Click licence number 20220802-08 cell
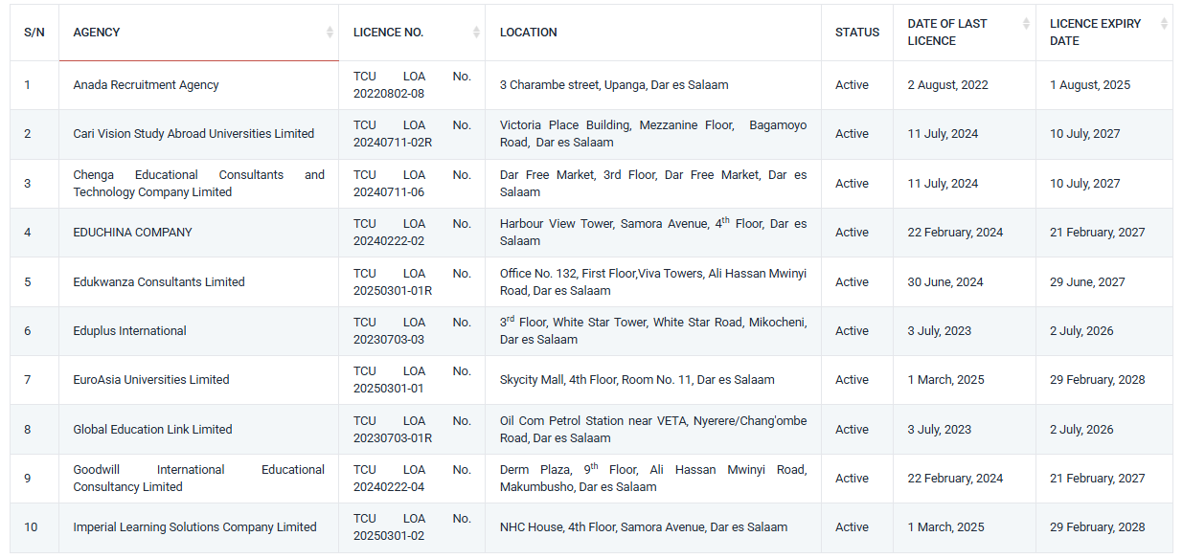 tap(412, 85)
